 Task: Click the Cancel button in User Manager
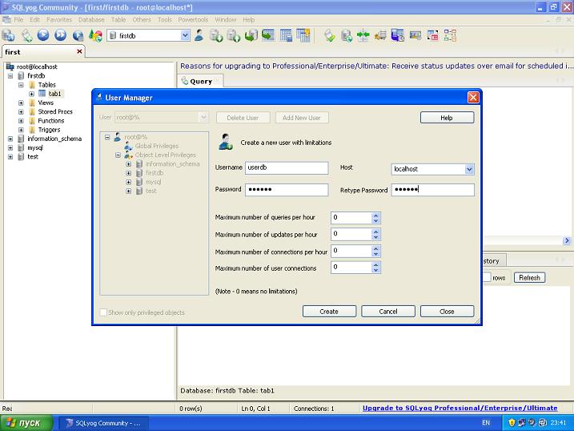click(388, 312)
